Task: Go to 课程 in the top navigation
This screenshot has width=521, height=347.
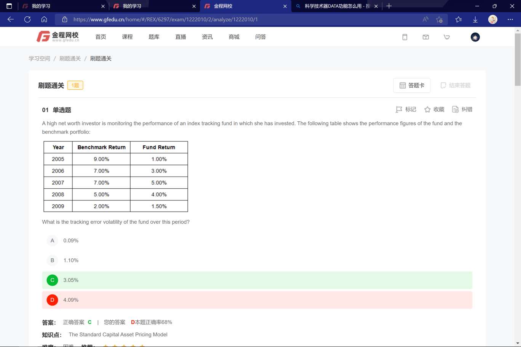Action: pos(127,37)
